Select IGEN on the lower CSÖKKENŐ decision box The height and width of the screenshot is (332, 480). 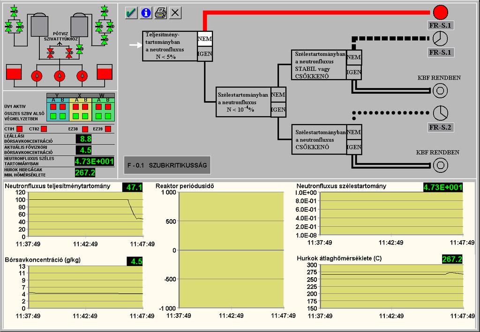click(354, 147)
